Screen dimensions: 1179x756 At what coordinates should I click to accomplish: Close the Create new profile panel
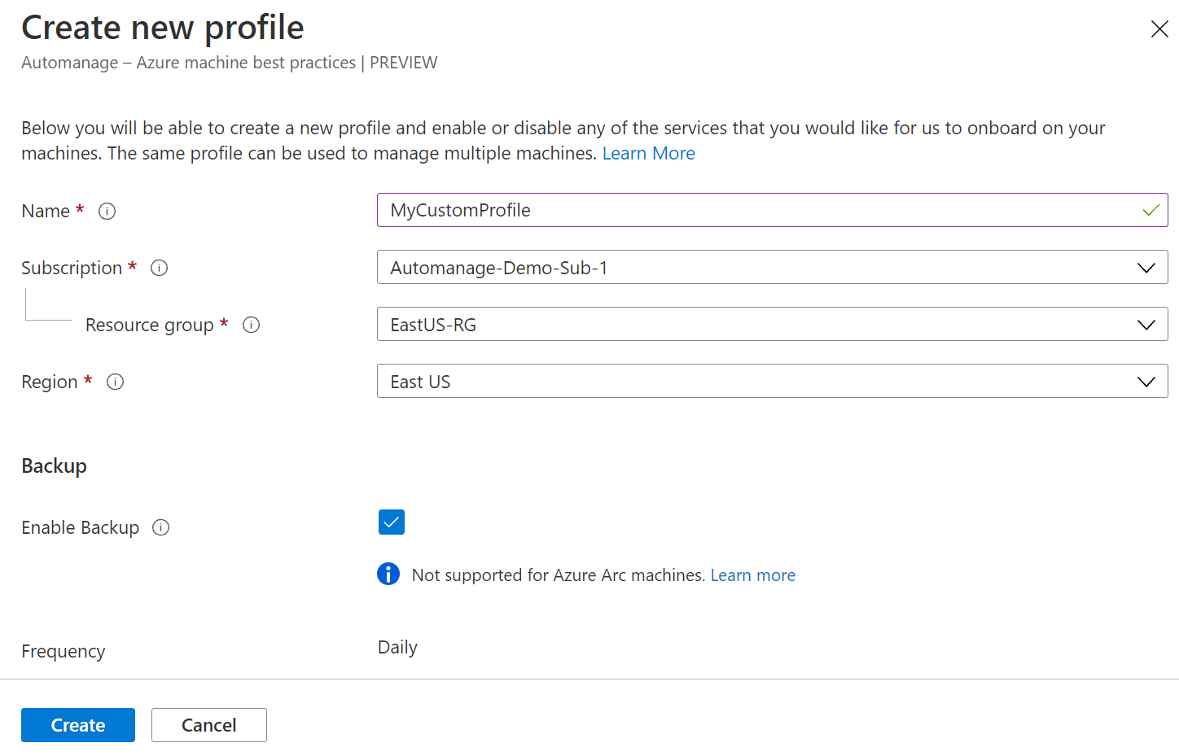point(1159,29)
